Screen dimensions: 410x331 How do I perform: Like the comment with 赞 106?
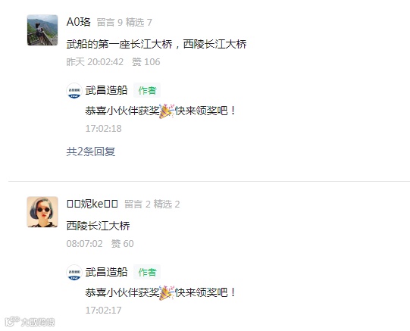tap(146, 62)
